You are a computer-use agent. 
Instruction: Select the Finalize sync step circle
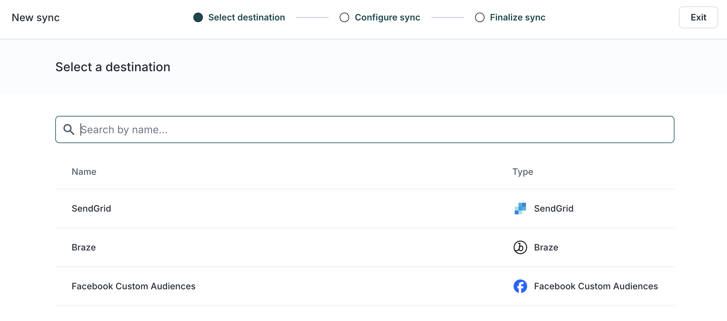pyautogui.click(x=480, y=17)
